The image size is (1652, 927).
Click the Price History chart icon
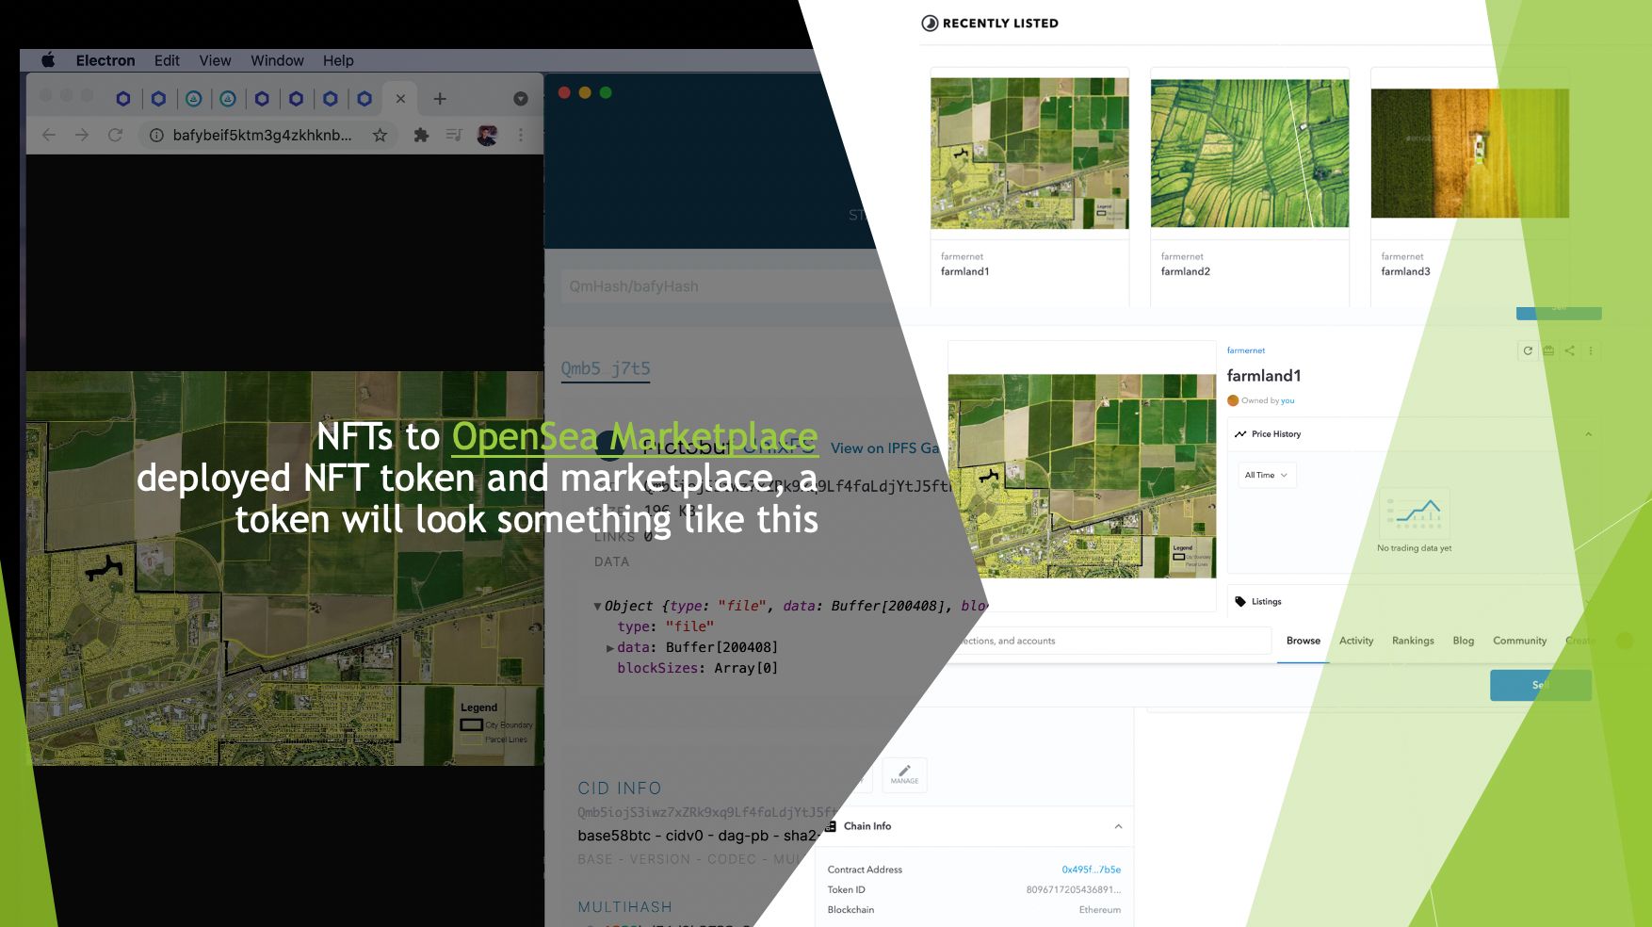point(1240,434)
